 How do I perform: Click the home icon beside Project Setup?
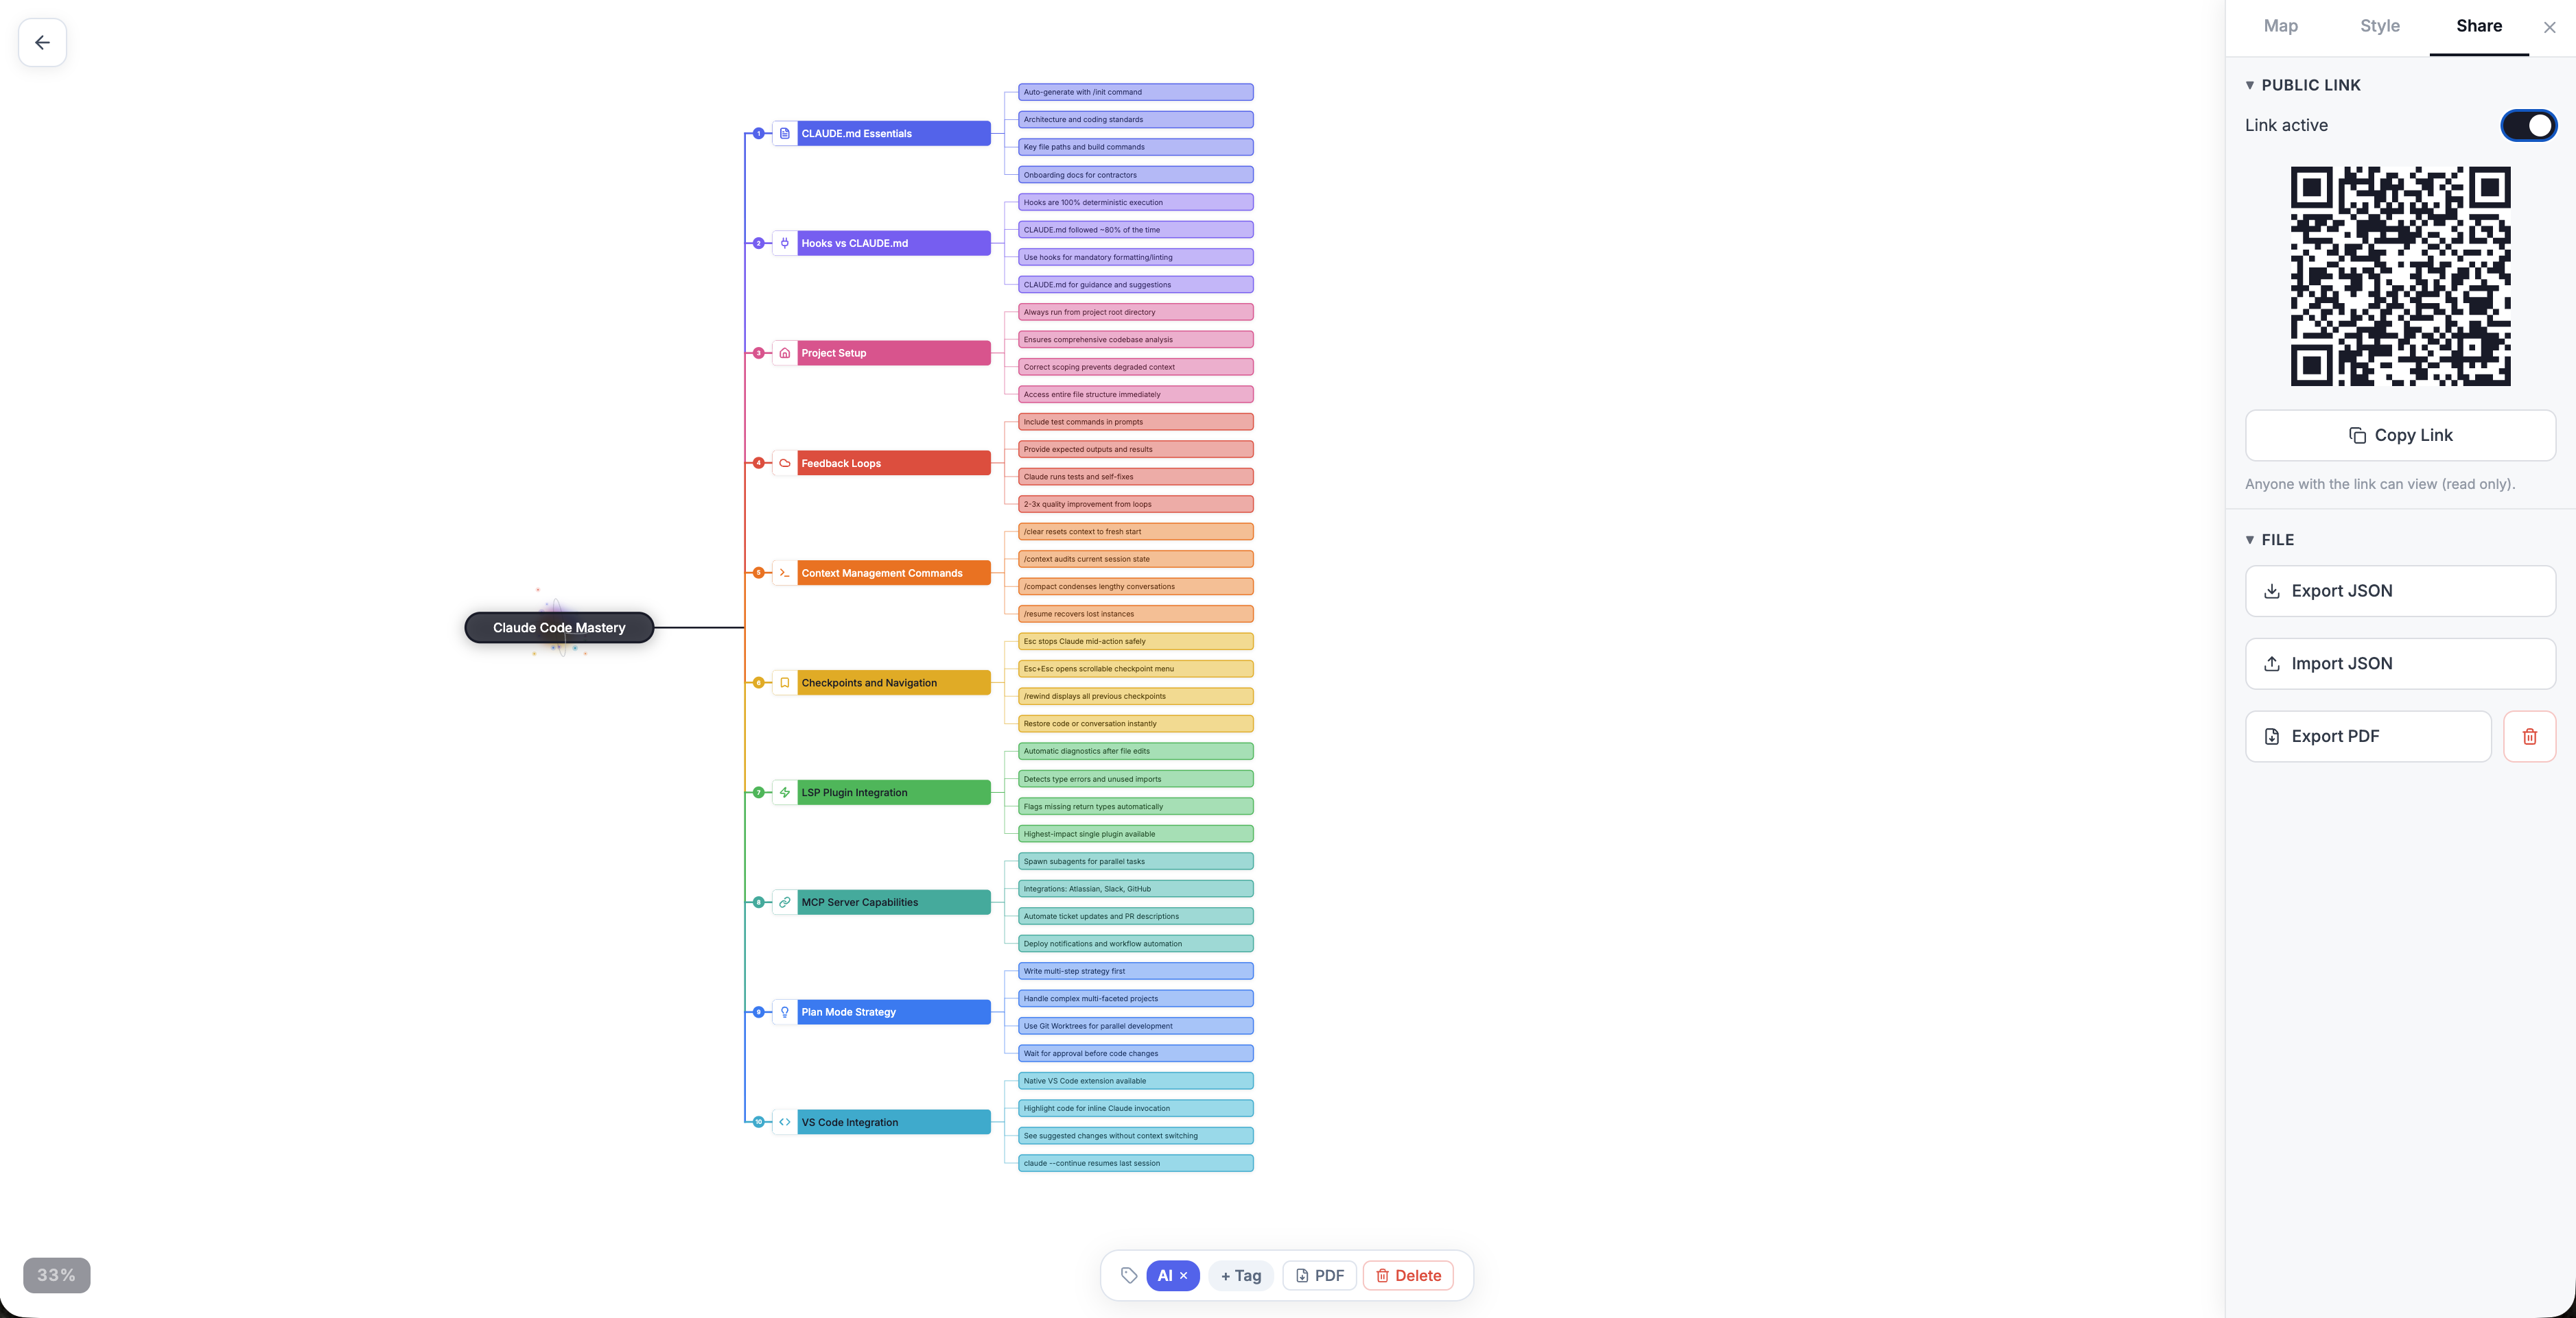pos(785,352)
